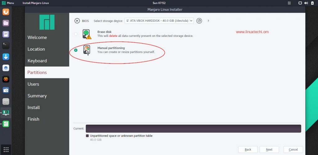Click the Manjaro logo in installer sidebar
The width and height of the screenshot is (318, 155).
(x=47, y=22)
